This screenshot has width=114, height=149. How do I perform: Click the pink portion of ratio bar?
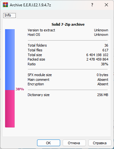coord(10,109)
